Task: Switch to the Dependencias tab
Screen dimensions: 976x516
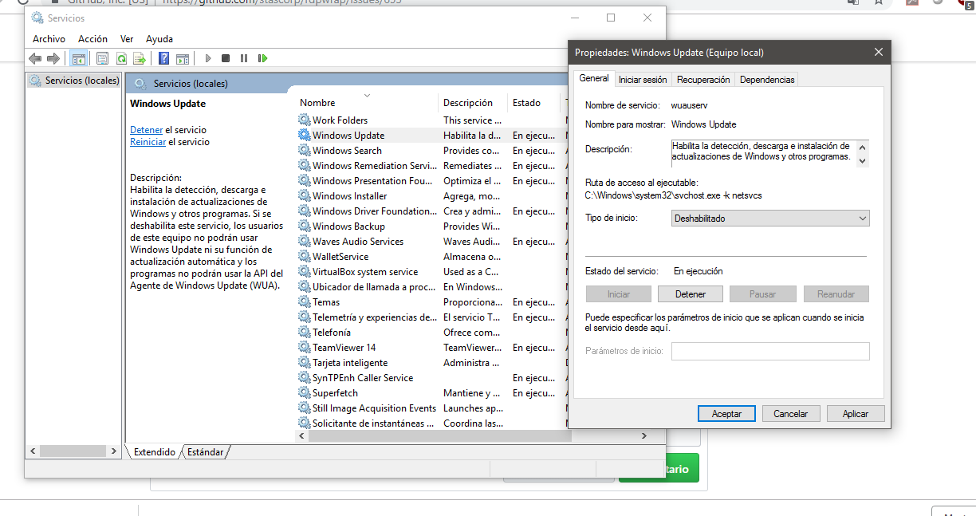Action: 767,80
